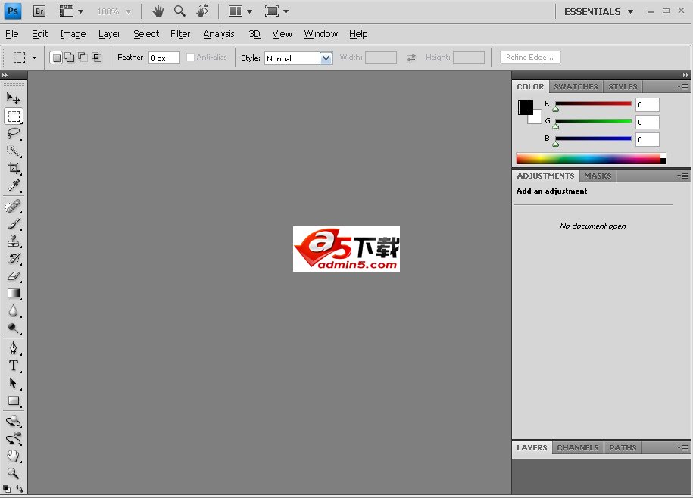Select the Horizontal Type tool
This screenshot has height=498, width=693.
pos(14,366)
